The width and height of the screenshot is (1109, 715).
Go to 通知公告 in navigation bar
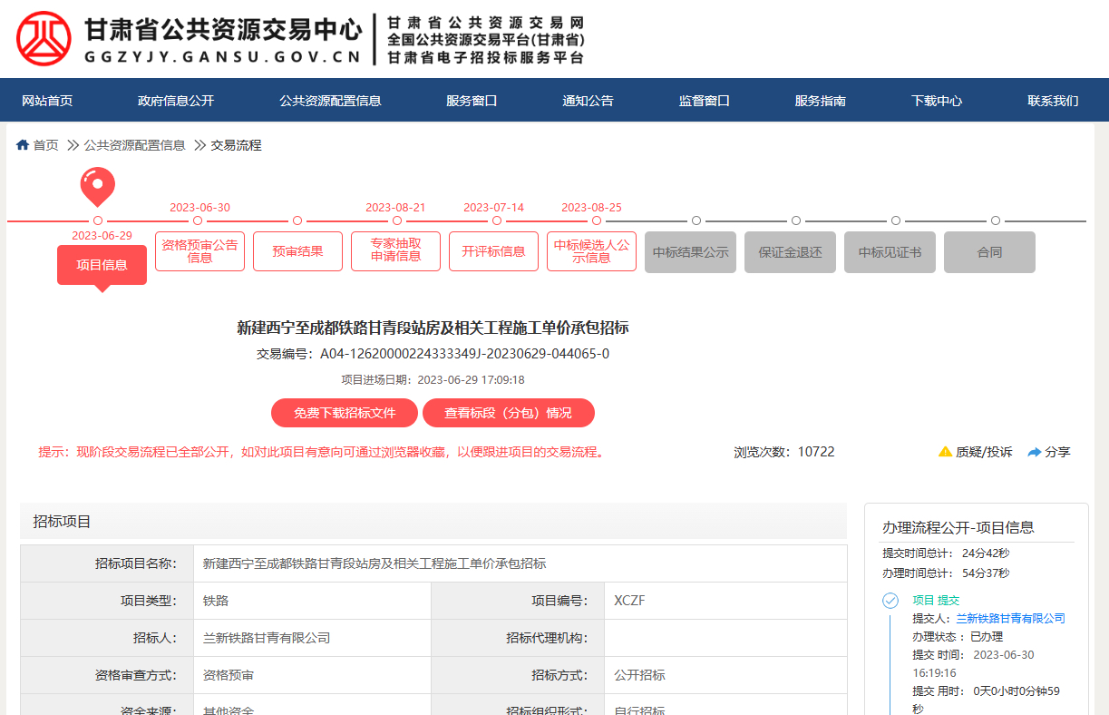pyautogui.click(x=588, y=101)
